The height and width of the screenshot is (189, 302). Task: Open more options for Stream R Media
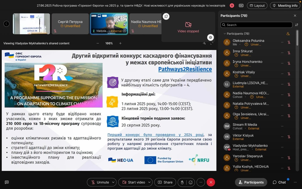[x=282, y=126]
